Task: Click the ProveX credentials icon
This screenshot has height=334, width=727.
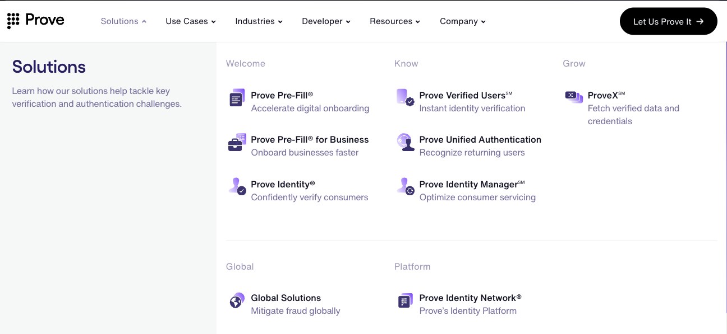Action: (x=573, y=97)
